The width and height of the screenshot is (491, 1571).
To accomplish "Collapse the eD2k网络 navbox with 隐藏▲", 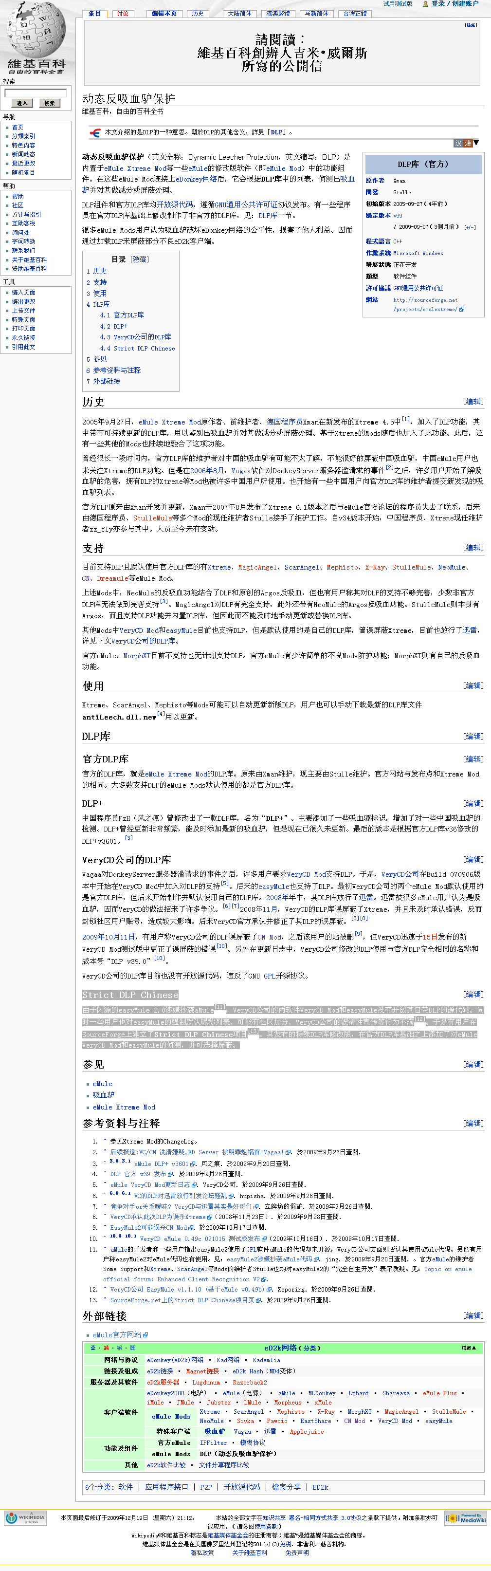I will [x=469, y=1348].
